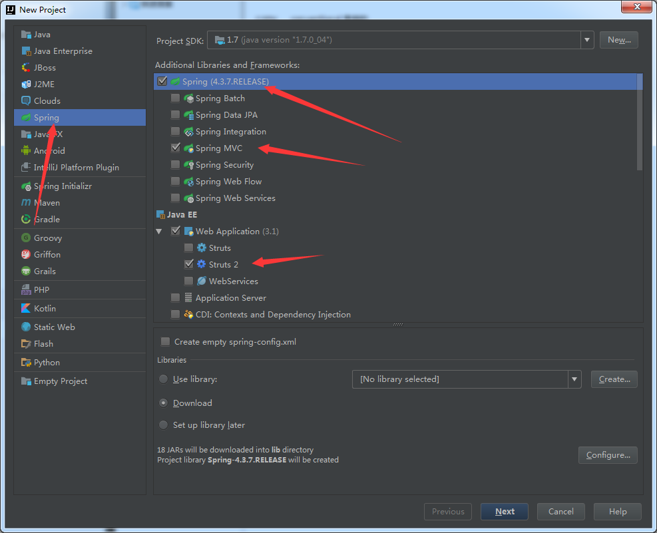The width and height of the screenshot is (657, 533).
Task: Click the JBoss project icon
Action: tap(26, 67)
